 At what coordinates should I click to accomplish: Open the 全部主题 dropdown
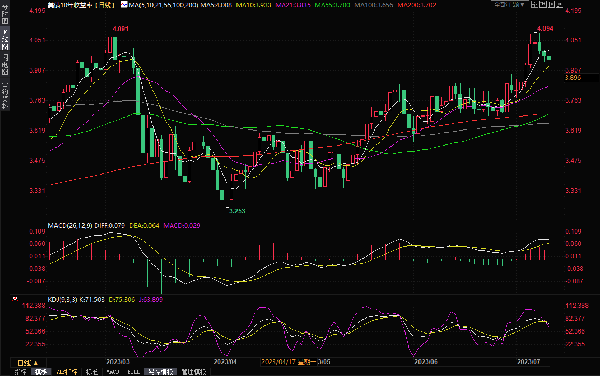pyautogui.click(x=510, y=4)
